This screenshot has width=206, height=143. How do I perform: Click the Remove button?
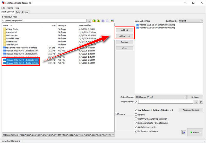coord(125,42)
